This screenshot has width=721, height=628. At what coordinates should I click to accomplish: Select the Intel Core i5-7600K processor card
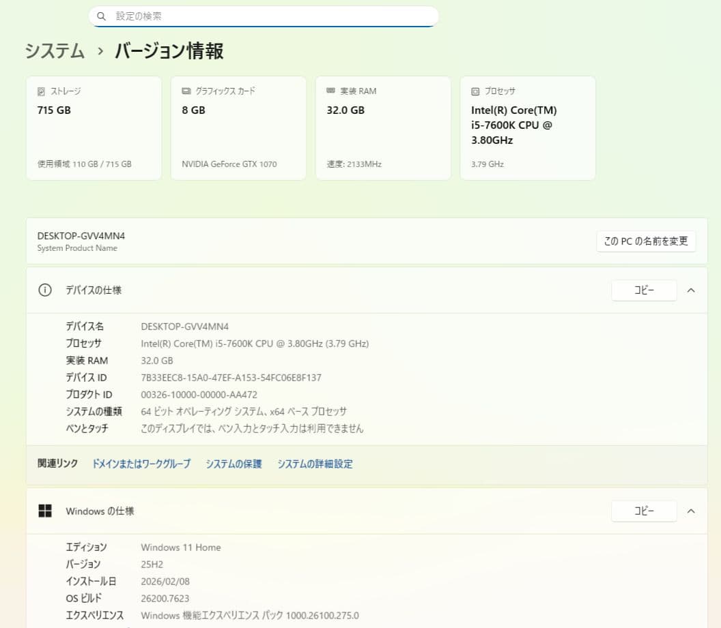tap(528, 128)
